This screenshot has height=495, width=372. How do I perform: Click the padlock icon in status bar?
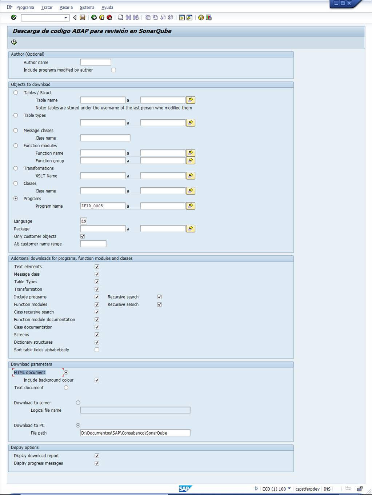[x=360, y=489]
